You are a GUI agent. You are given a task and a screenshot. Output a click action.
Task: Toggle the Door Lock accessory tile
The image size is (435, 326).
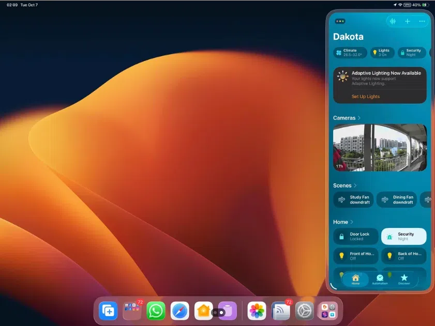coord(355,237)
